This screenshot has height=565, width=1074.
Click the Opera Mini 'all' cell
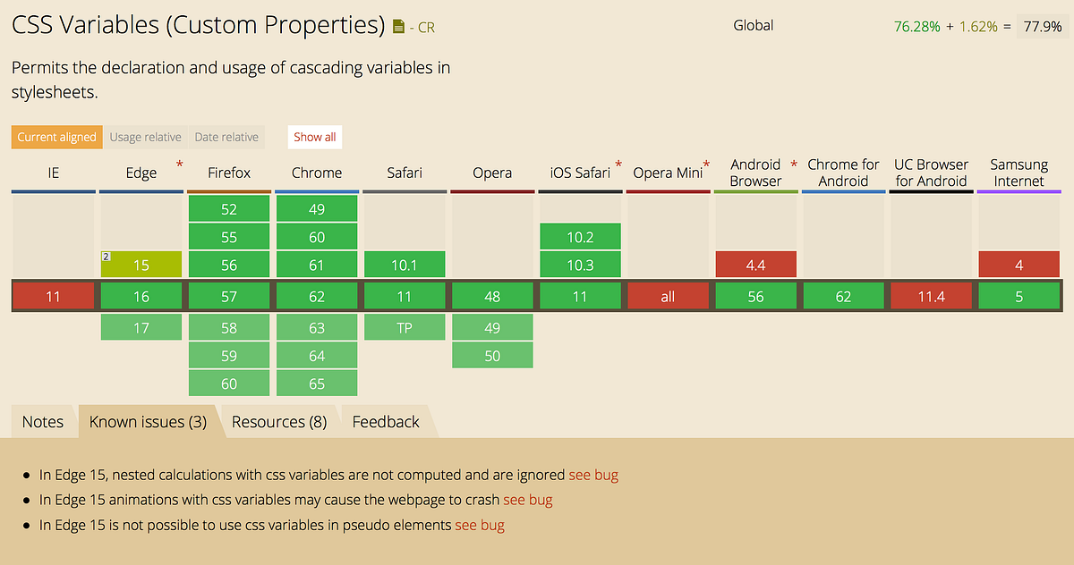[x=668, y=295]
